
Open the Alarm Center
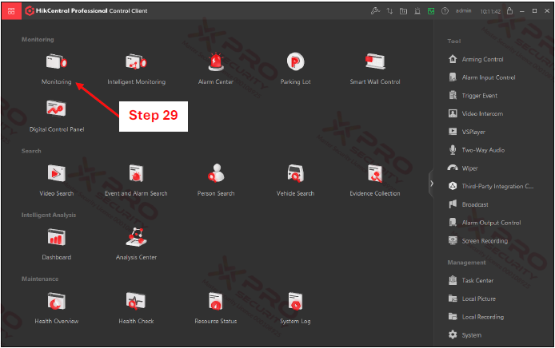coord(216,69)
